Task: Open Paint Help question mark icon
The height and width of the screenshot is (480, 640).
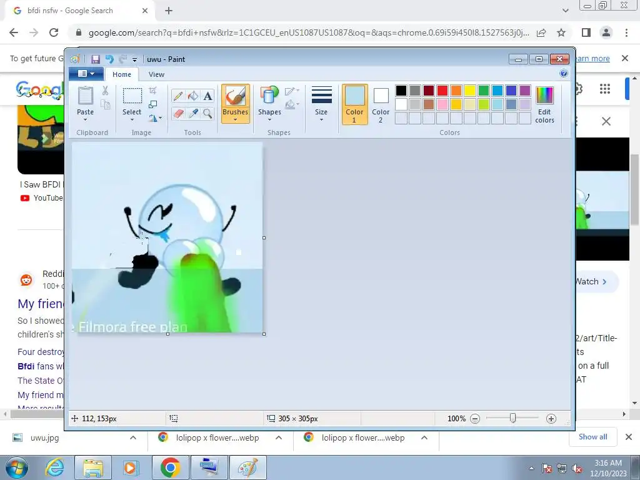Action: coord(564,74)
